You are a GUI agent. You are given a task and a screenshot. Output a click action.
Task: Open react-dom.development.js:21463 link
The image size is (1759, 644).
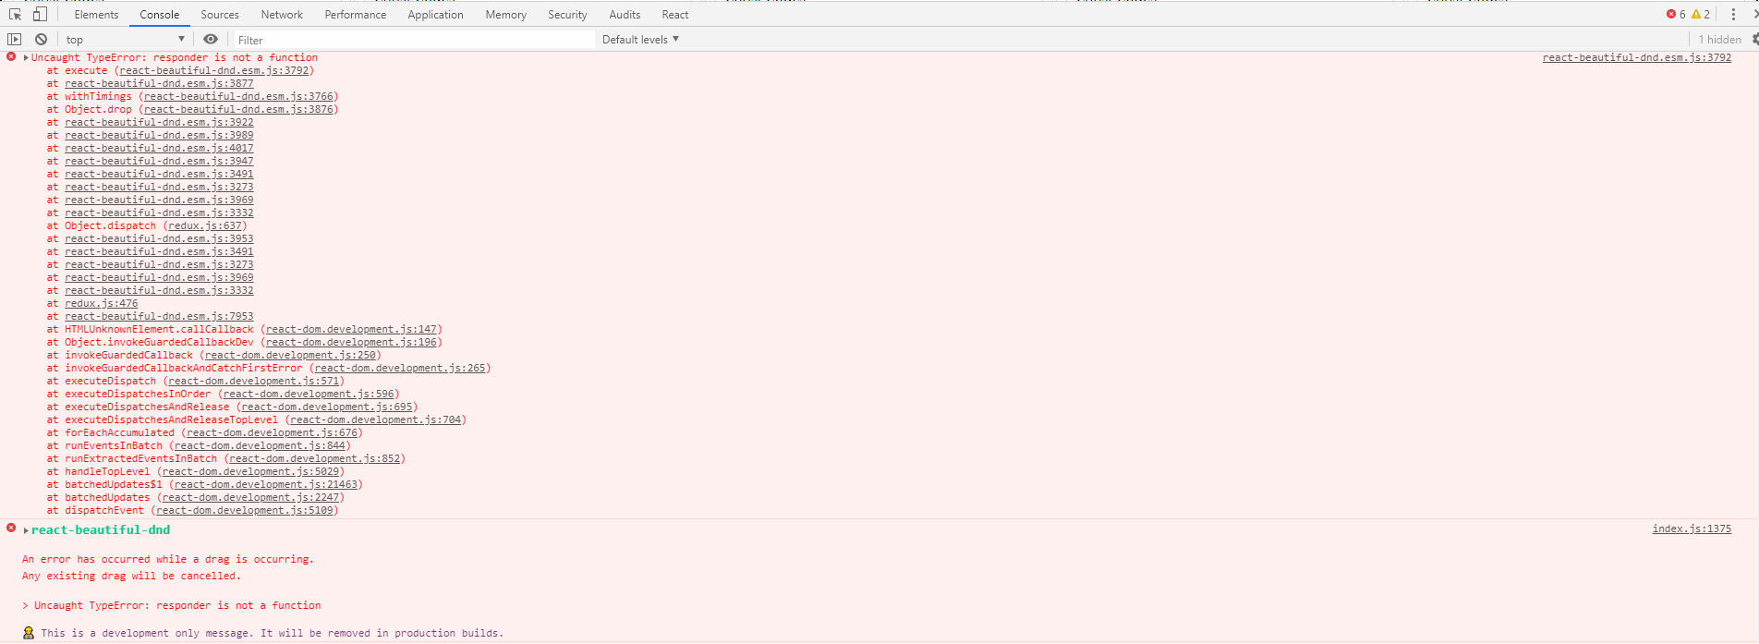pos(266,484)
